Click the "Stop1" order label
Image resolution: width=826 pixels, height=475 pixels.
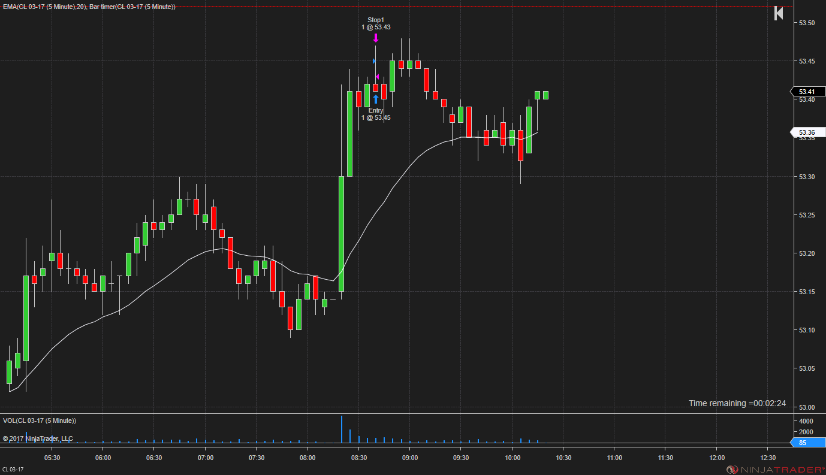tap(376, 20)
